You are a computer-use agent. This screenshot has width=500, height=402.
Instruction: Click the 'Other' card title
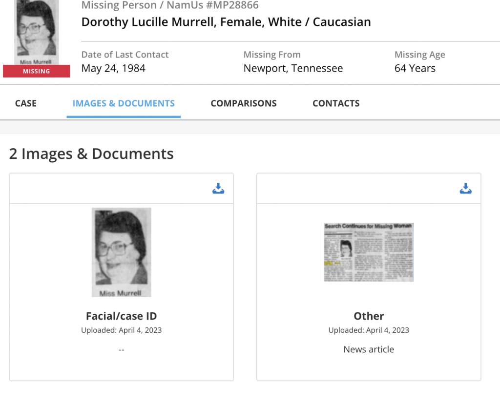(x=369, y=316)
